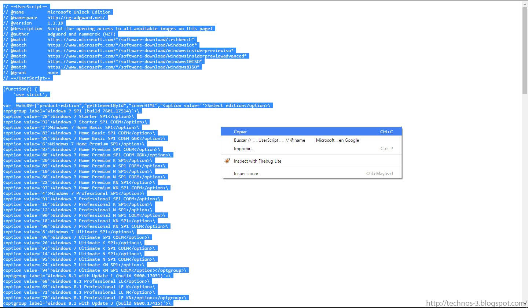The image size is (528, 308).
Task: Click the option line value='14' Ultimate N
Action: (x=72, y=254)
